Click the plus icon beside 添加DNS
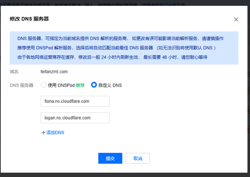 coord(43,133)
